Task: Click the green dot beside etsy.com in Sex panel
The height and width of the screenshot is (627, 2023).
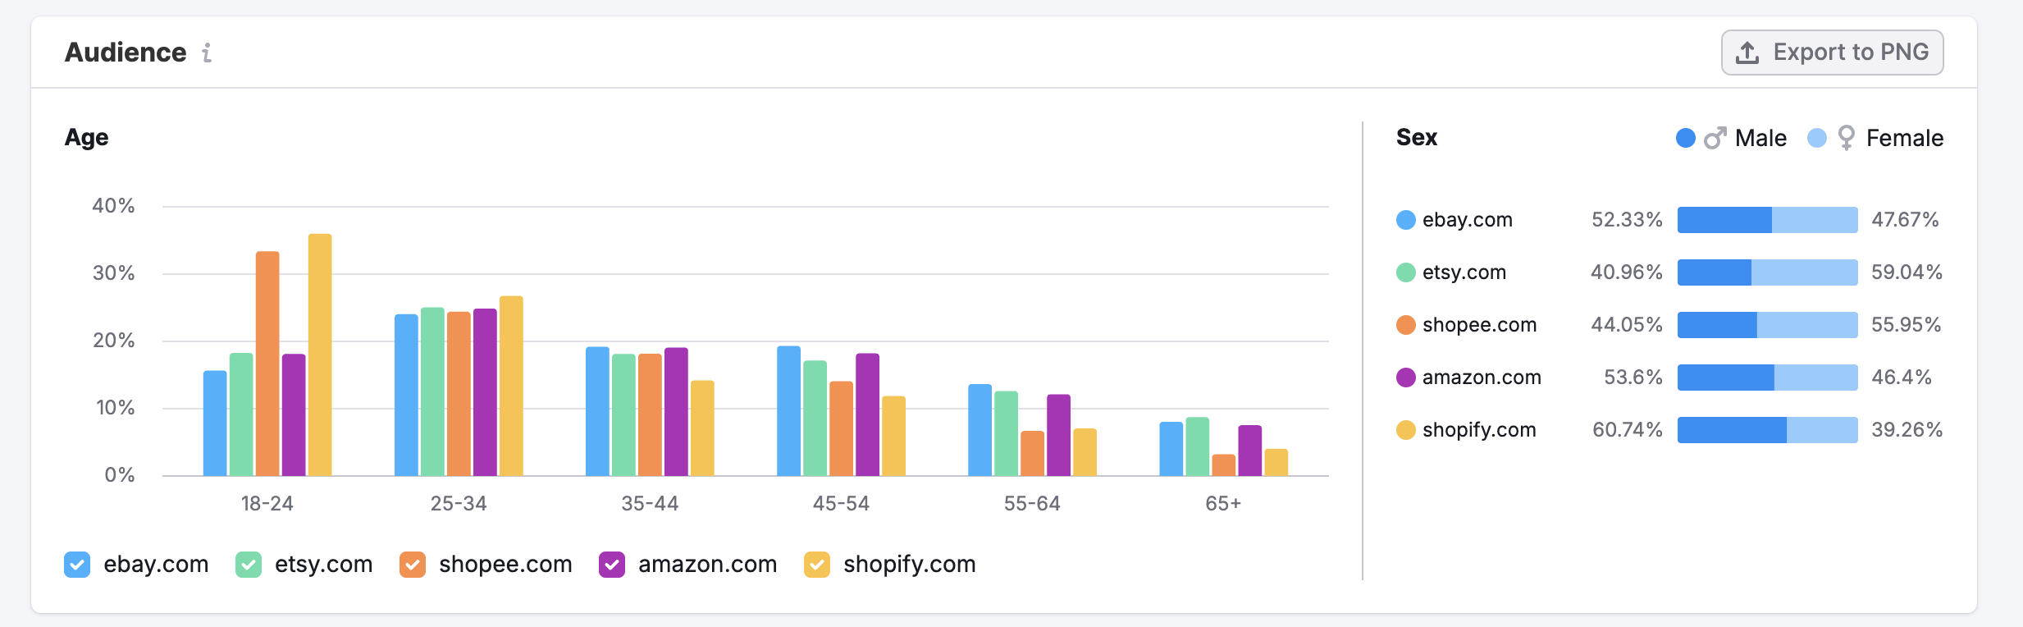Action: click(1405, 272)
